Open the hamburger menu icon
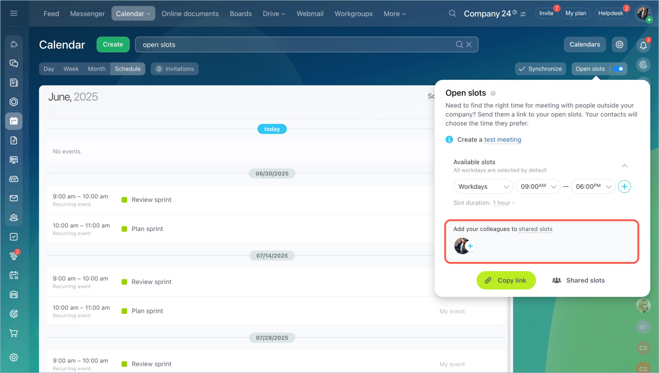Image resolution: width=659 pixels, height=373 pixels. (x=14, y=13)
